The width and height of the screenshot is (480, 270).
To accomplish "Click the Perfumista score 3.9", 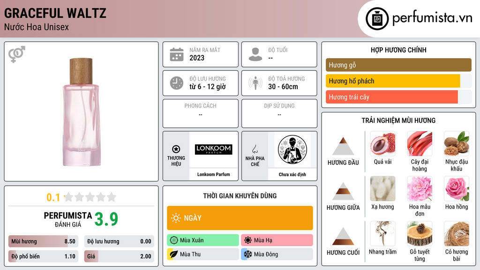I will coord(106,219).
